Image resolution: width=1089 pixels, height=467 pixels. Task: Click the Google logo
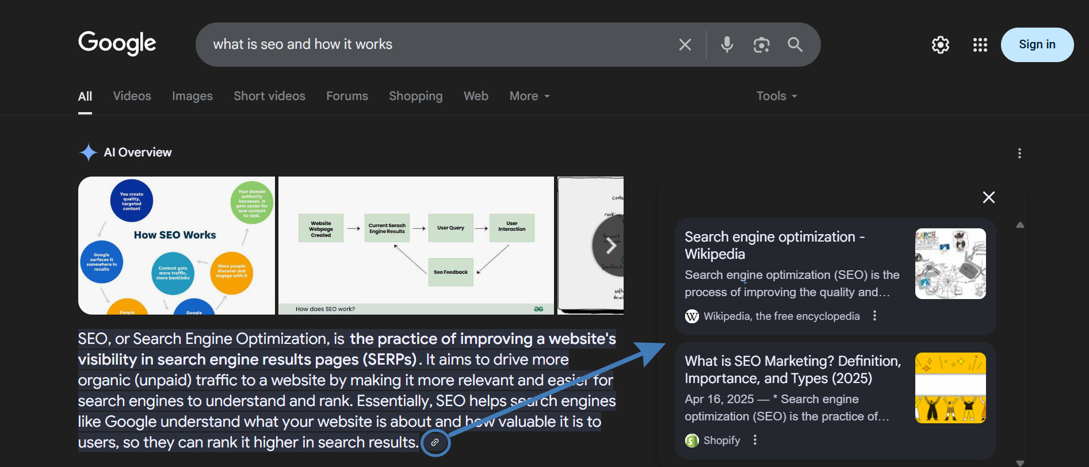117,43
